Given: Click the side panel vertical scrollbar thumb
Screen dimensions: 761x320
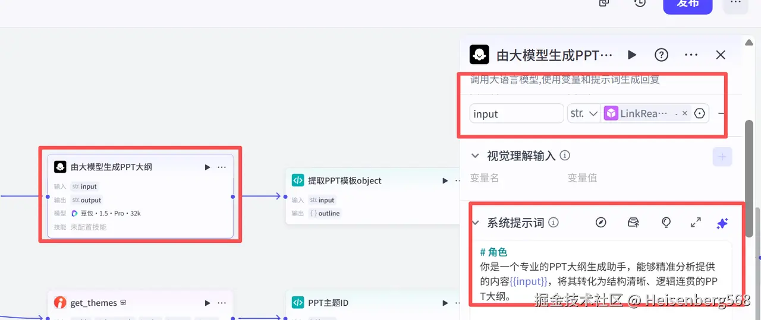Looking at the screenshot, I should [750, 178].
